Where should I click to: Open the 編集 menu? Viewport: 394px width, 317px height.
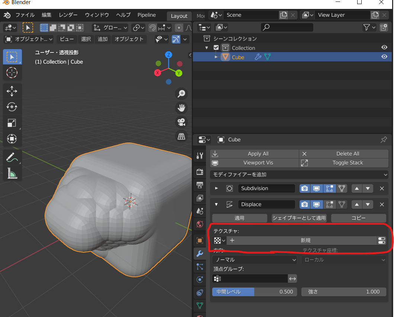(x=46, y=15)
